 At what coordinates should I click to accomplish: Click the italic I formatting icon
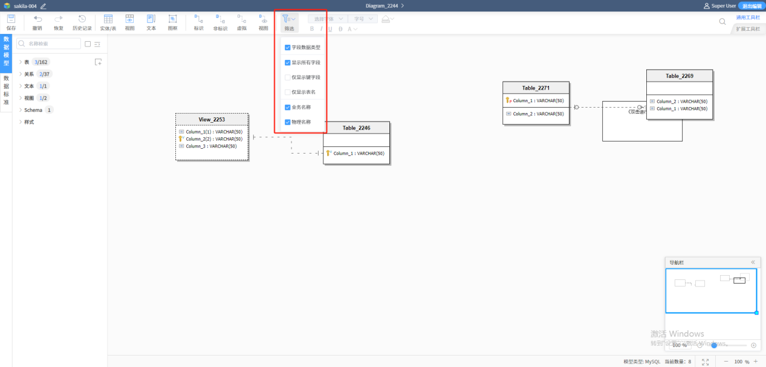point(322,28)
